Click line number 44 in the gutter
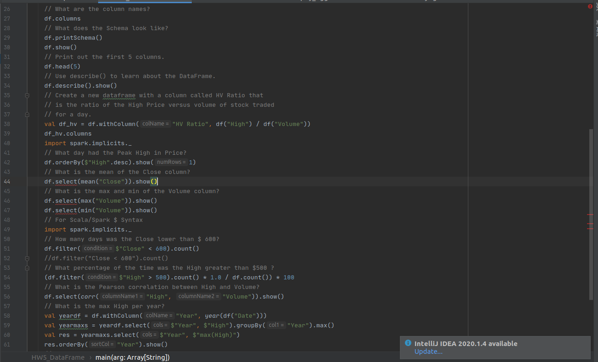Viewport: 598px width, 362px height. tap(6, 182)
